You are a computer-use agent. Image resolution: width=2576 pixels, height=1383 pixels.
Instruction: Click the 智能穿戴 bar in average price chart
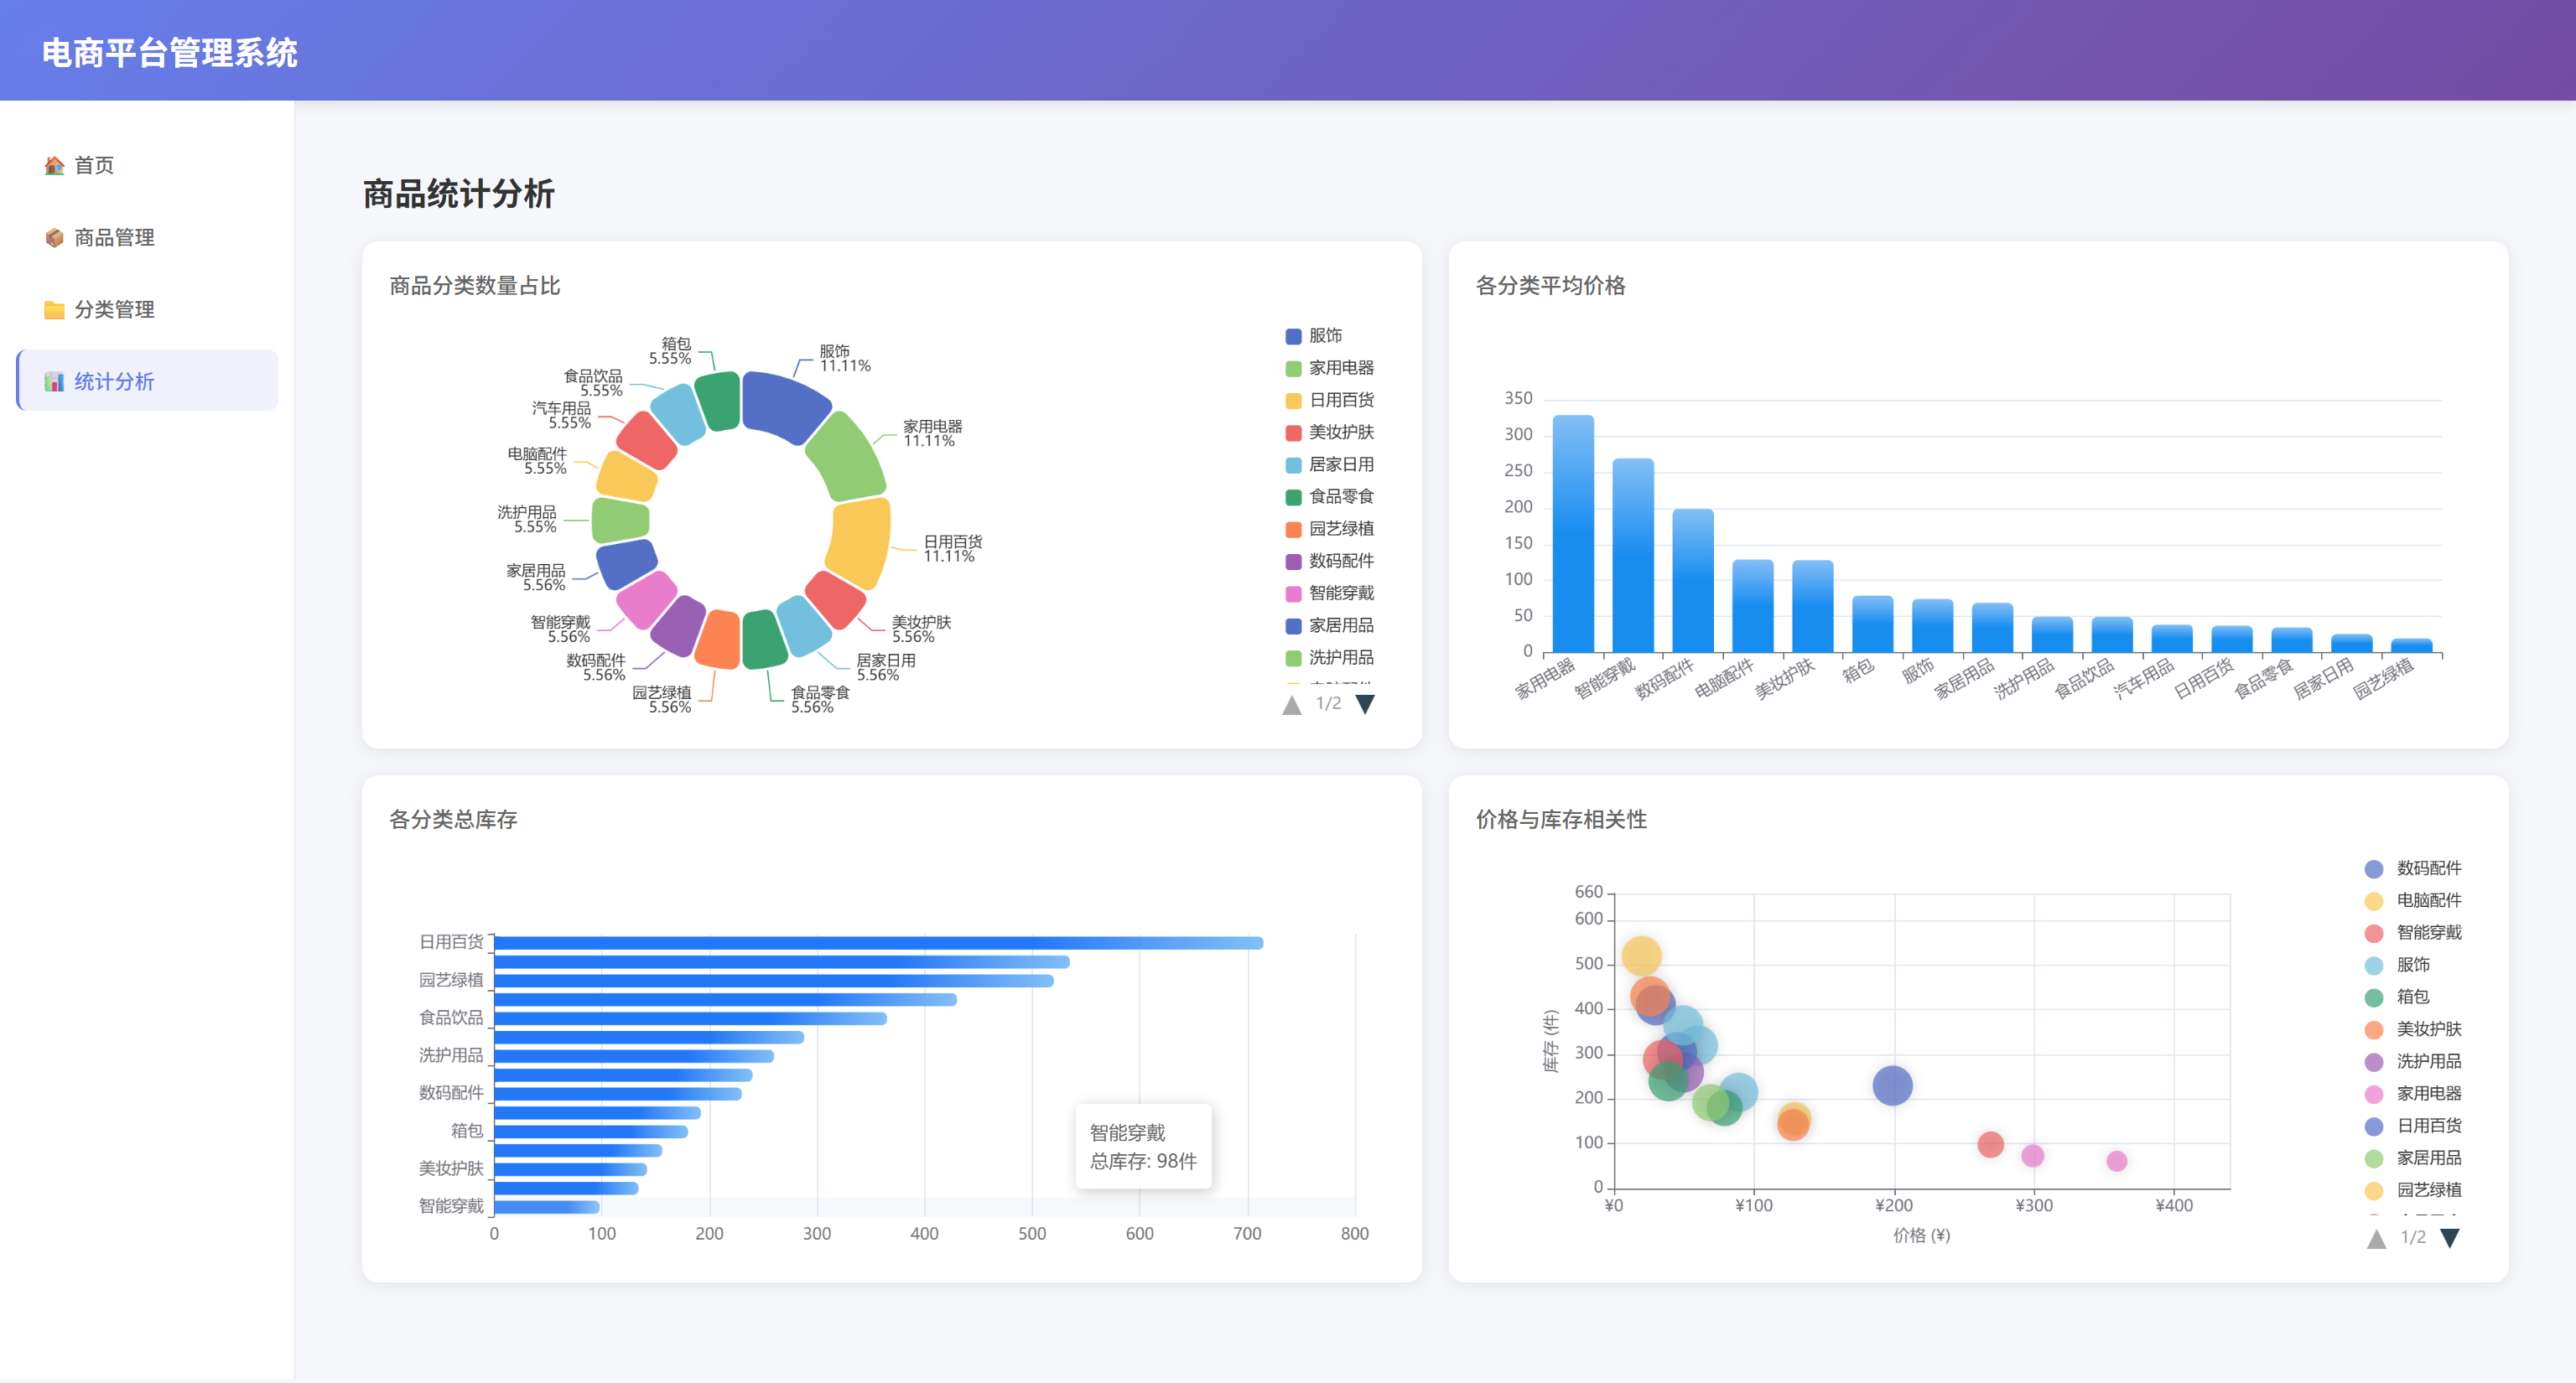1633,556
